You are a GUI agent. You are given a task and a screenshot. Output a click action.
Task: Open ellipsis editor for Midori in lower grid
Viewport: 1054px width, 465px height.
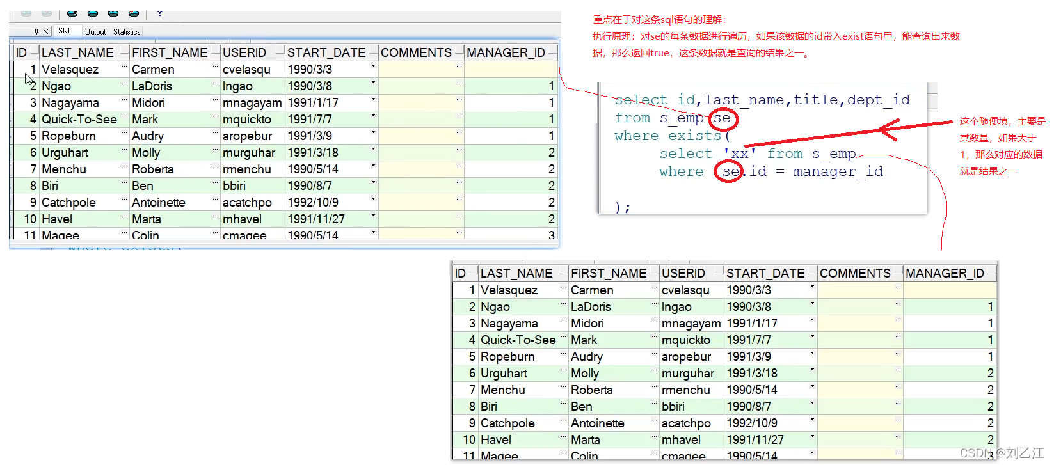coord(655,319)
